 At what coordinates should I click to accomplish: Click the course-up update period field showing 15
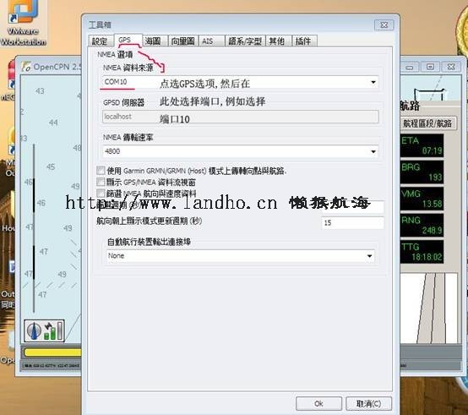click(x=353, y=223)
